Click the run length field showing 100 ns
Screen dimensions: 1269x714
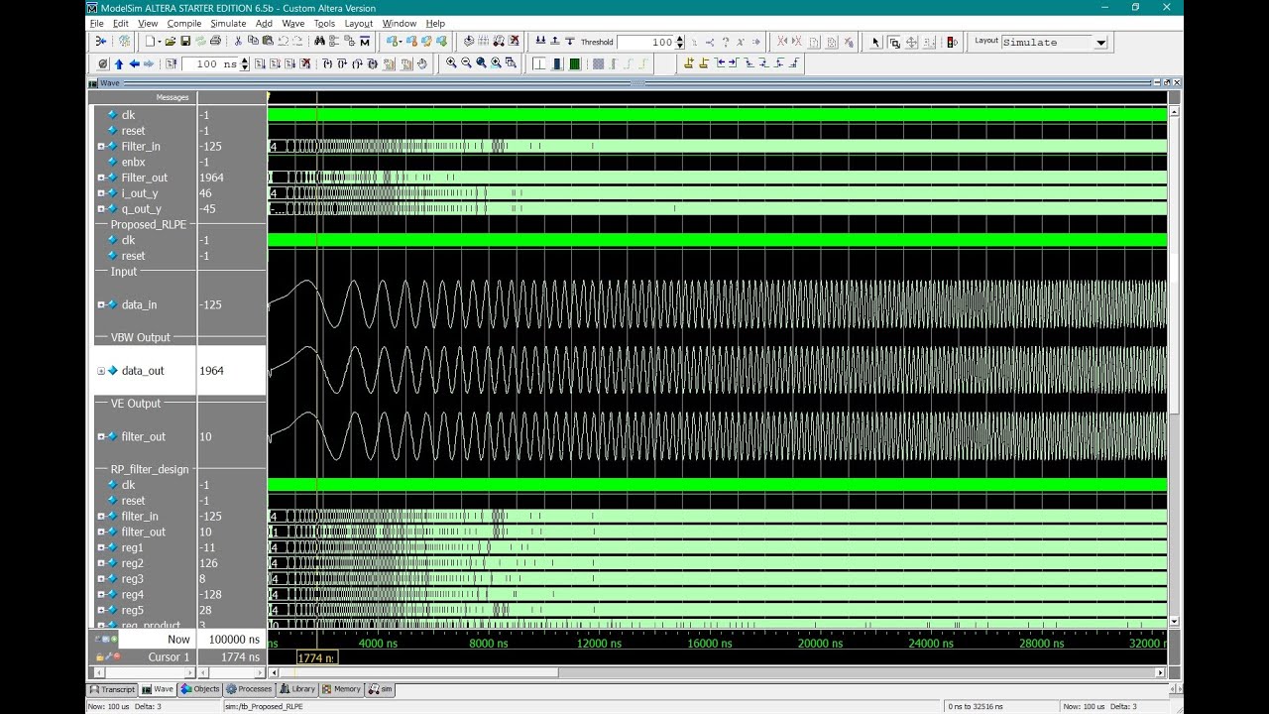[x=210, y=63]
